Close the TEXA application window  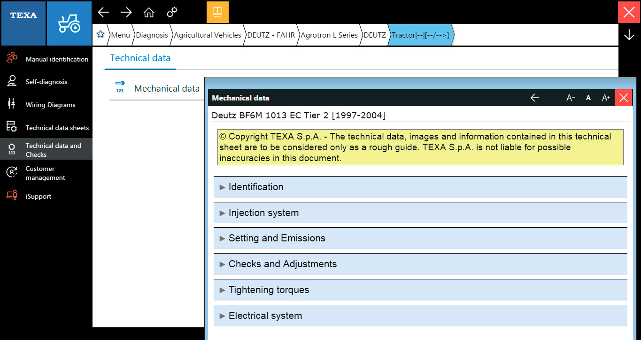click(x=629, y=12)
